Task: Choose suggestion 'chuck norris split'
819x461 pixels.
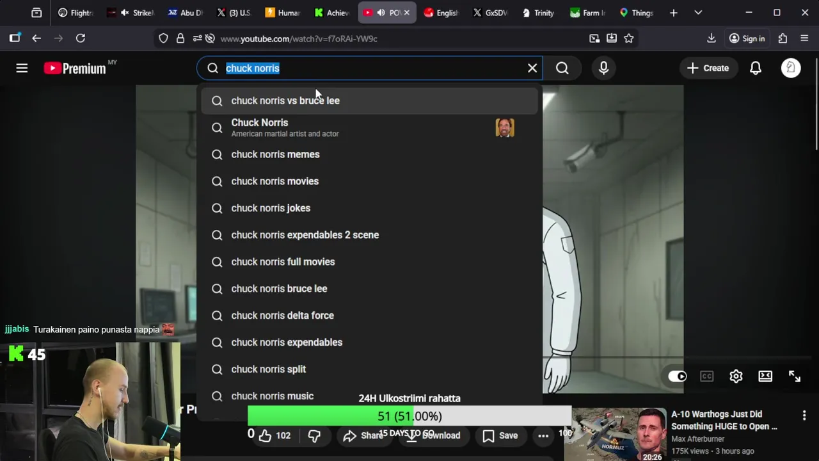Action: pos(370,369)
